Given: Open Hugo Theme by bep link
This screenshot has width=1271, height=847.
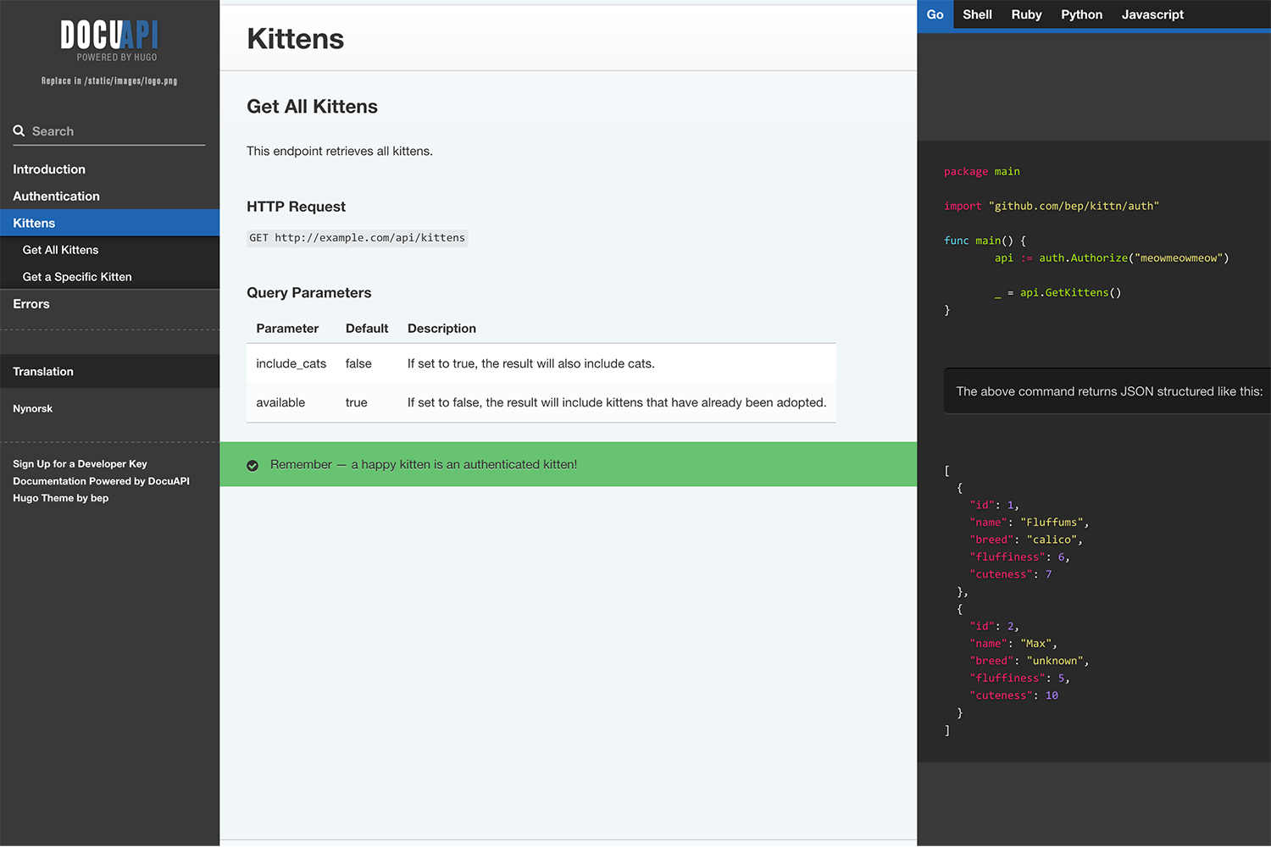Looking at the screenshot, I should click(x=60, y=498).
